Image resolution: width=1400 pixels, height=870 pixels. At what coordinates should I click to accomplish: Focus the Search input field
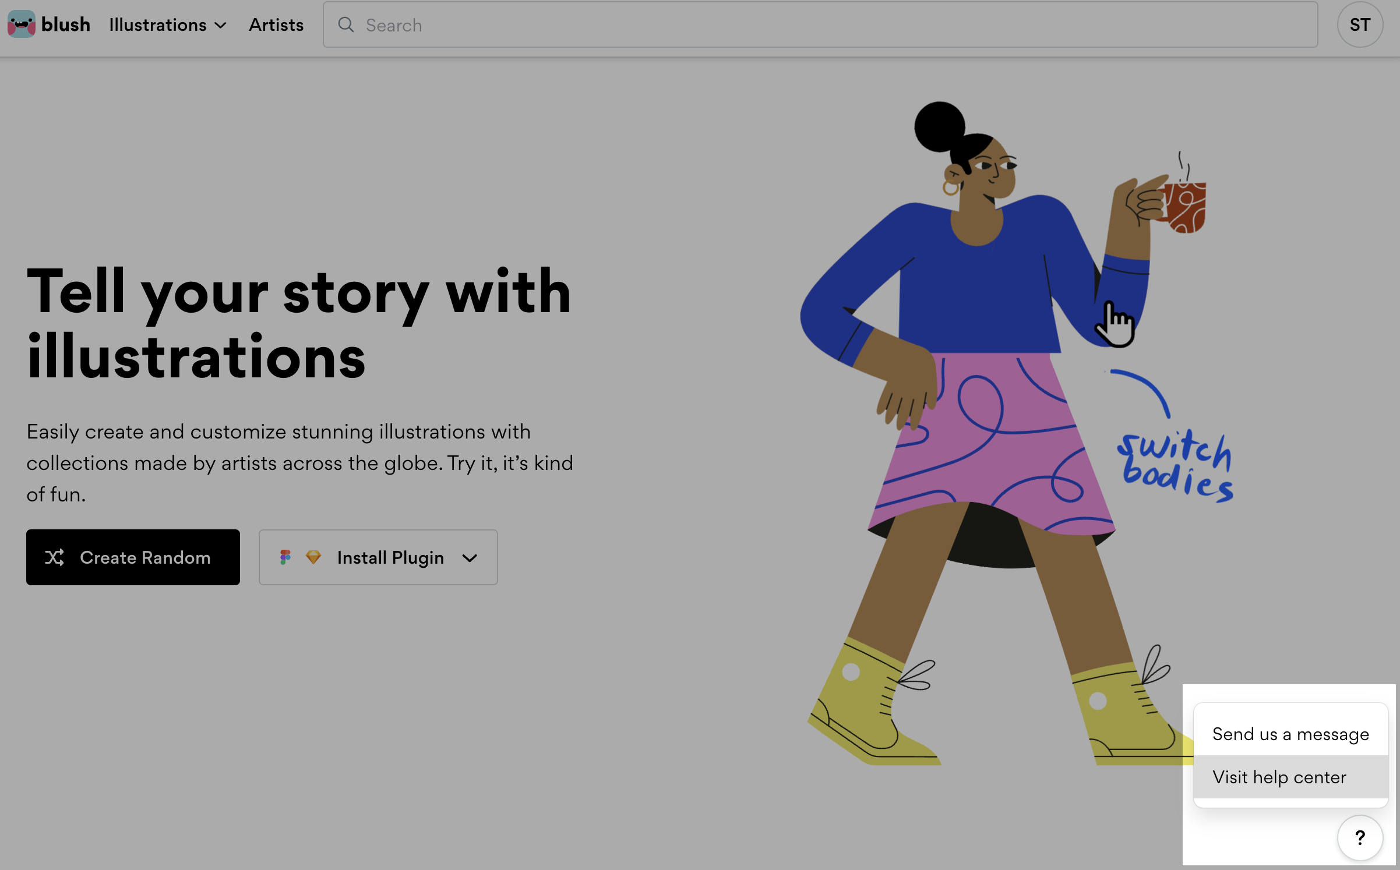tap(816, 25)
